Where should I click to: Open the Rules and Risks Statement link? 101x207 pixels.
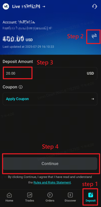click(52, 183)
